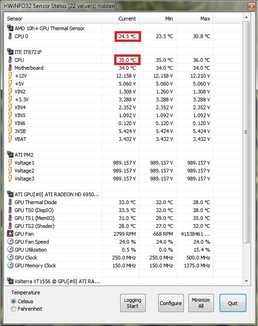Viewport: 258px width, 326px height.
Task: Click the gauge icon beside GPU Utilization
Action: click(10, 249)
